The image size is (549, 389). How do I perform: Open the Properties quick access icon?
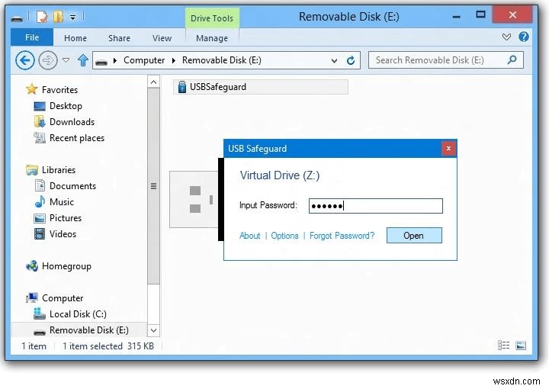point(42,17)
